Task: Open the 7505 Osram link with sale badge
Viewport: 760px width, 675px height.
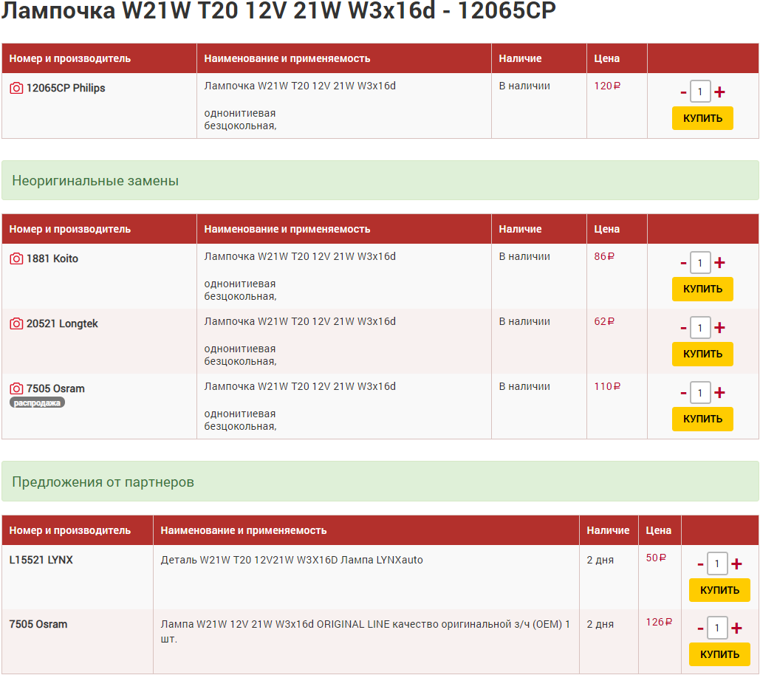Action: click(55, 388)
